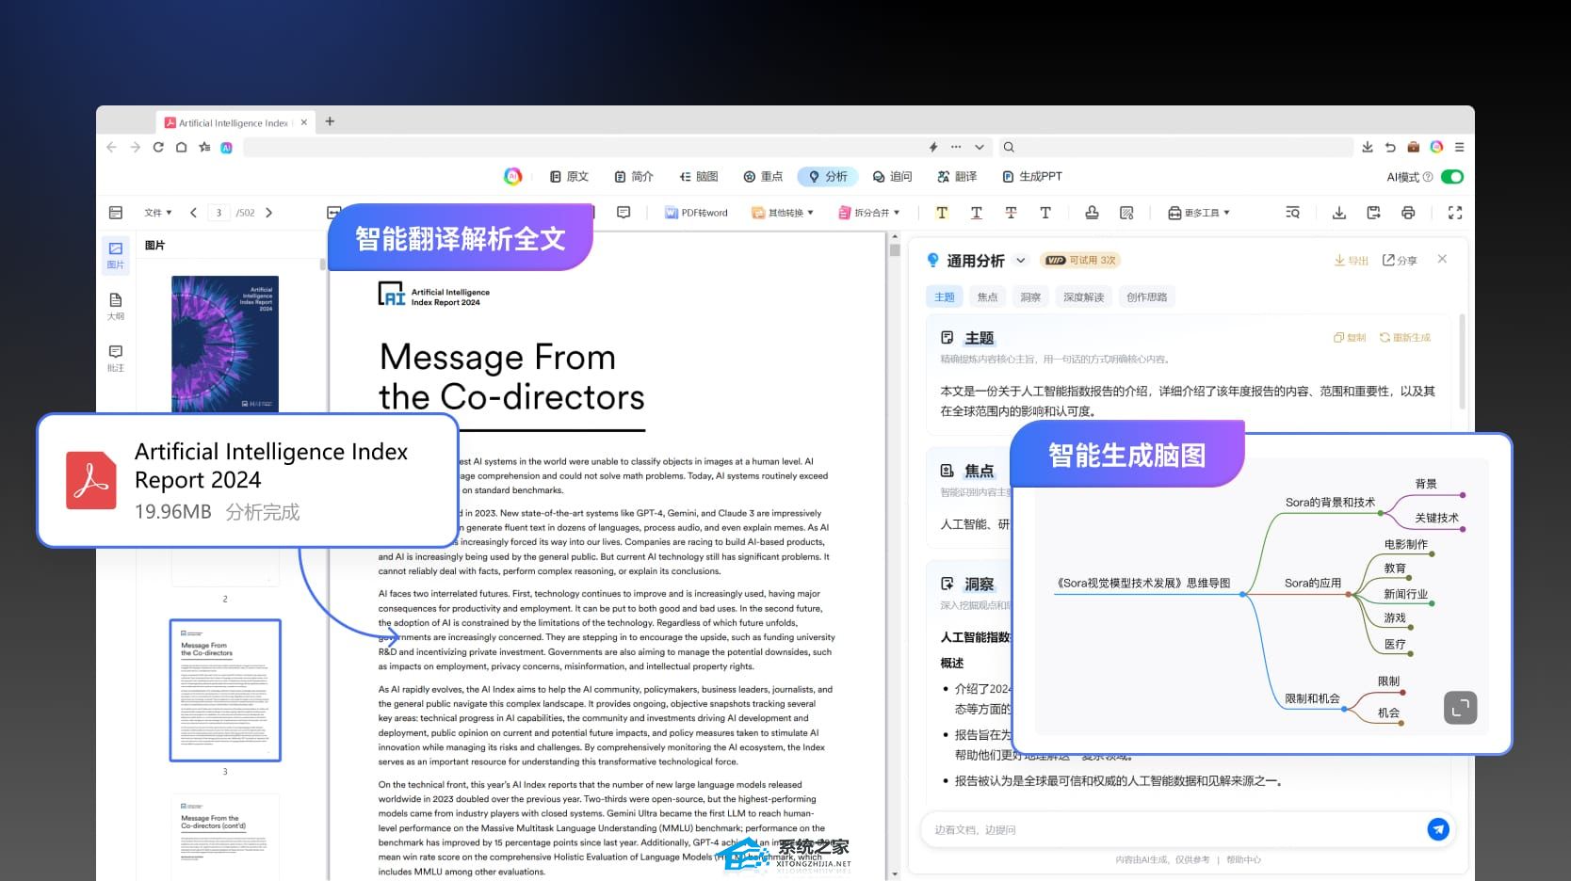Screen dimensions: 1571x881
Task: Show the 大纲 outline sidebar panel
Action: 116,306
